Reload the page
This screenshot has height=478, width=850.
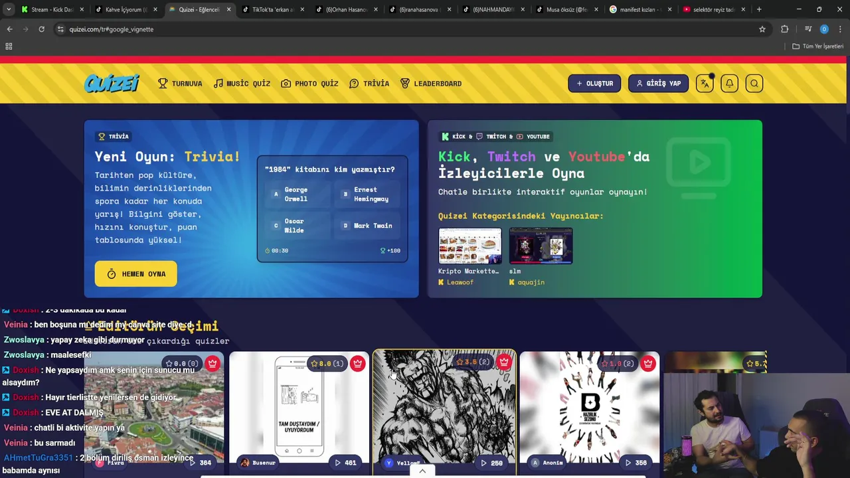click(41, 29)
